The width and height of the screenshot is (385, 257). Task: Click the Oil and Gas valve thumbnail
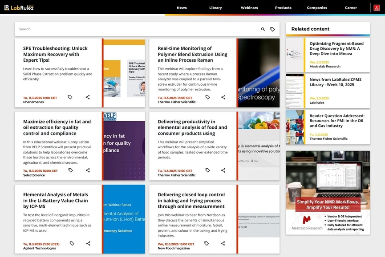[x=295, y=127]
